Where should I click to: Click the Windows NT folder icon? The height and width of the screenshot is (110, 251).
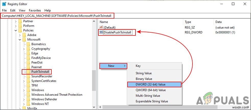point(28,104)
